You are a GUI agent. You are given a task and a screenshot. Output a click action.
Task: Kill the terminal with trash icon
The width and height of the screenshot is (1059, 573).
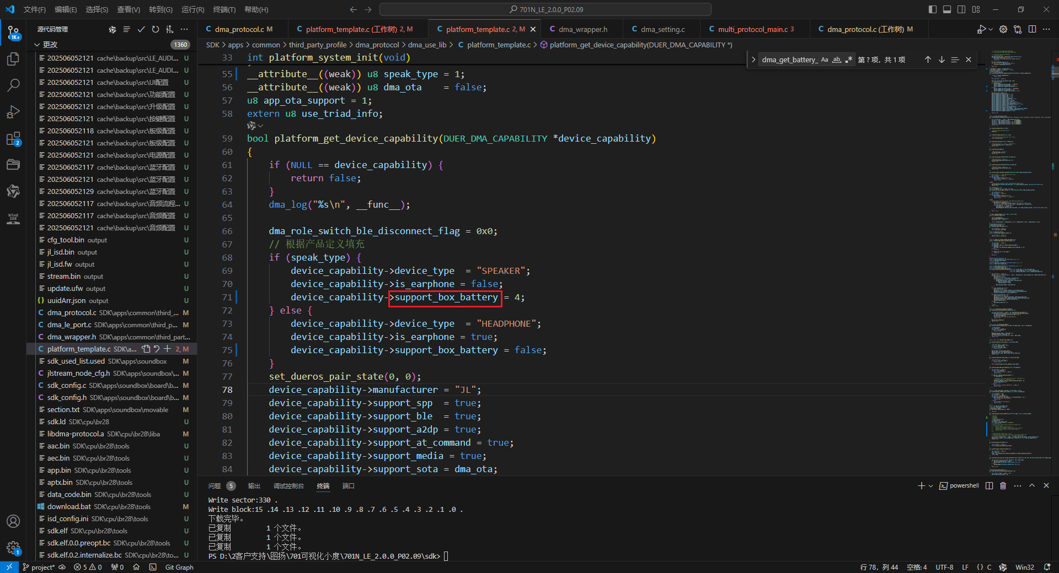click(1003, 485)
